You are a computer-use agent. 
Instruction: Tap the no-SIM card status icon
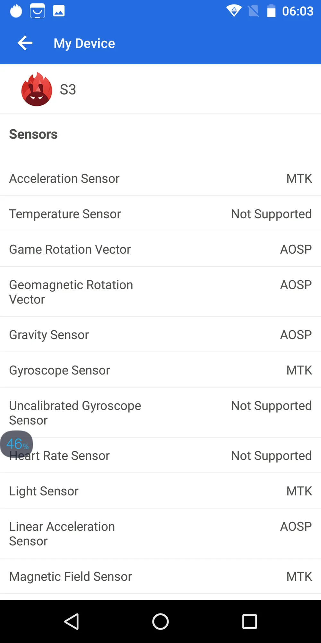(254, 11)
